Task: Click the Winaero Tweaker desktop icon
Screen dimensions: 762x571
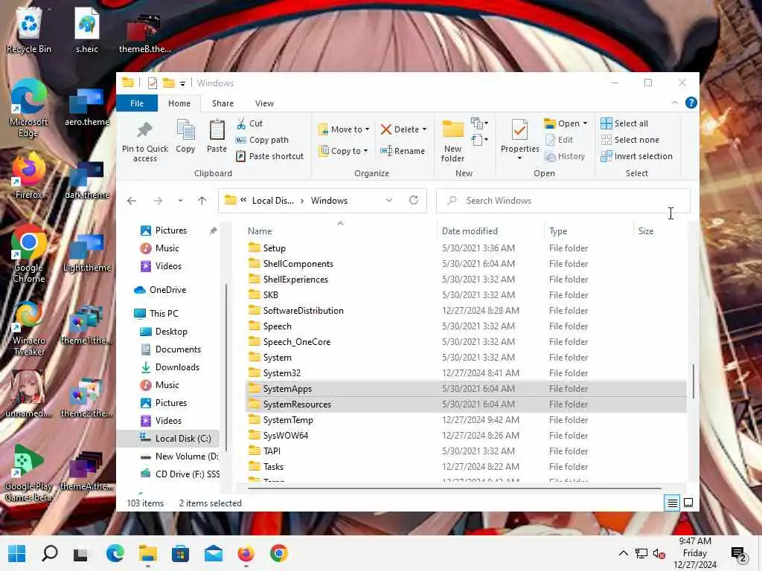Action: (29, 328)
